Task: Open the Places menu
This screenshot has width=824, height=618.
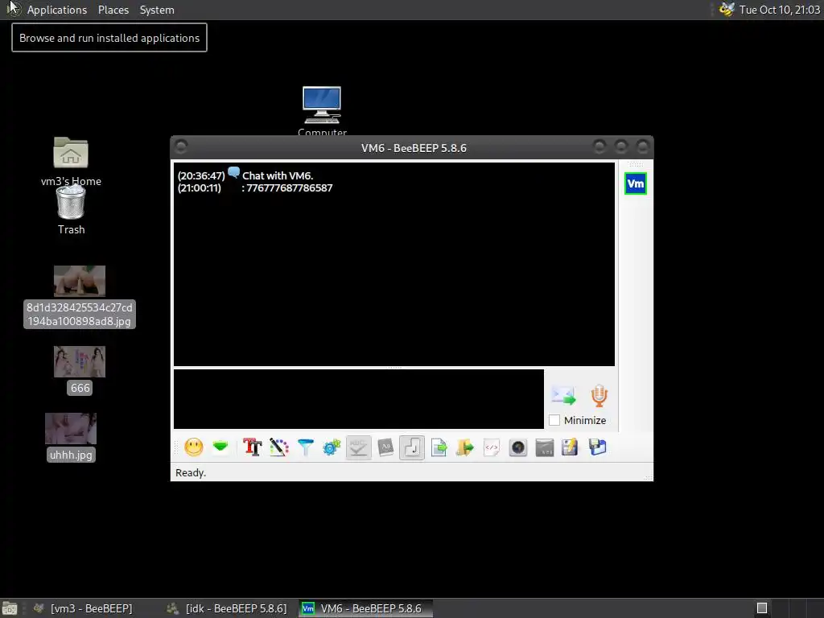Action: [x=113, y=10]
